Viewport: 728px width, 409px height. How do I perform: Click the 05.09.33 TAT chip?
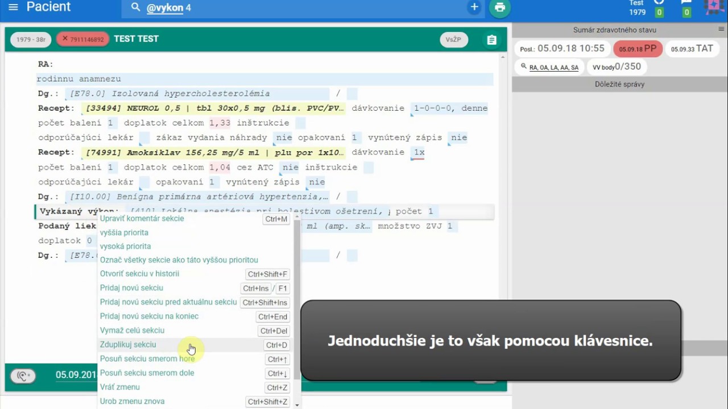click(692, 49)
